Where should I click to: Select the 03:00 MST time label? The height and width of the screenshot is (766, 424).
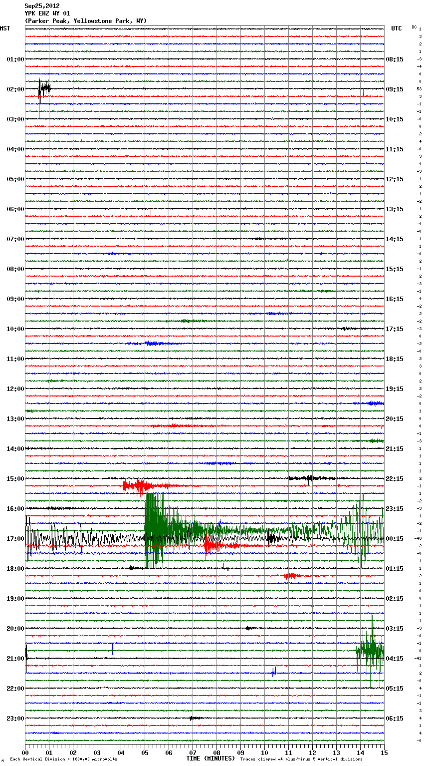click(x=15, y=119)
